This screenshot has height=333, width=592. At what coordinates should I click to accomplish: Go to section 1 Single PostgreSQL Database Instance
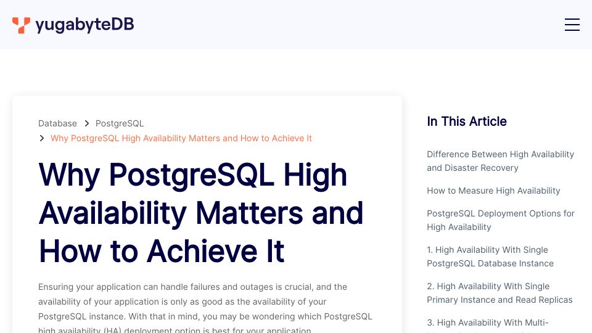coord(490,257)
